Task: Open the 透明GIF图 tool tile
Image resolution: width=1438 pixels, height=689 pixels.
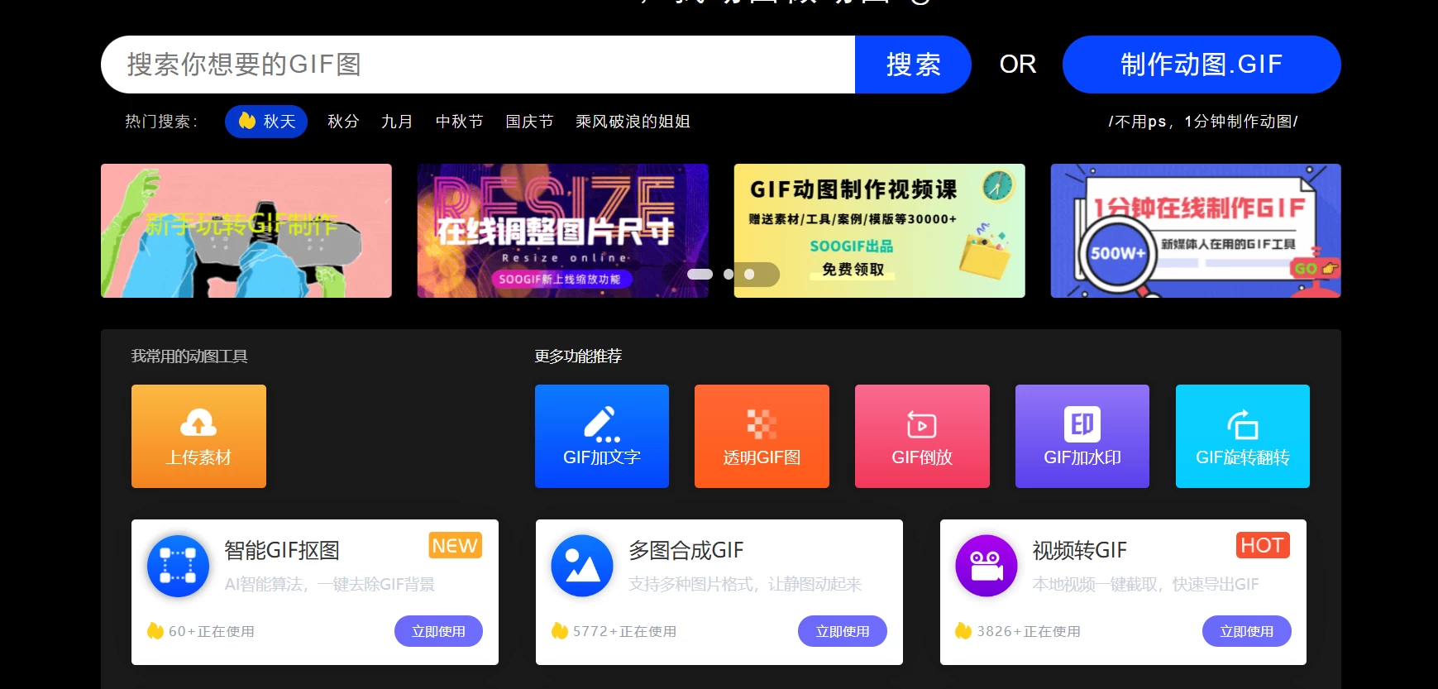Action: [x=761, y=436]
